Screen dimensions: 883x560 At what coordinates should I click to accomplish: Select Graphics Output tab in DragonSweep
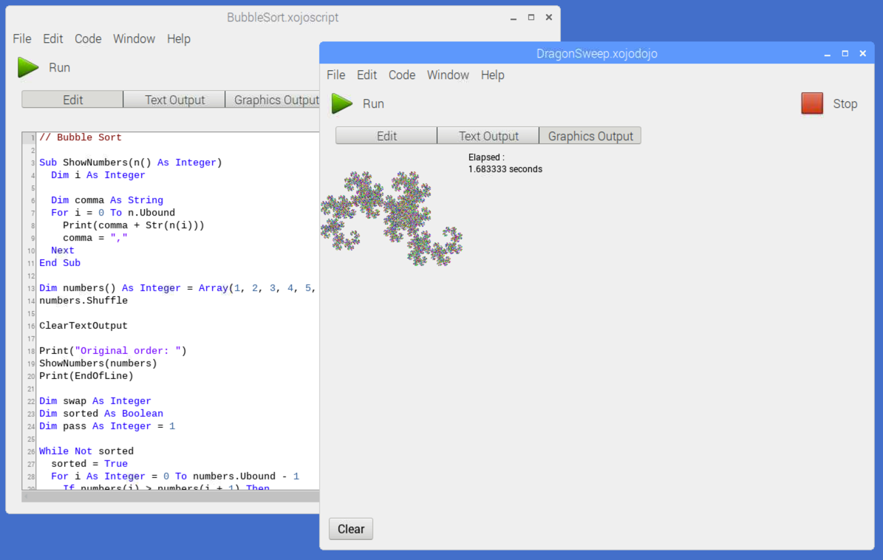[x=590, y=136]
